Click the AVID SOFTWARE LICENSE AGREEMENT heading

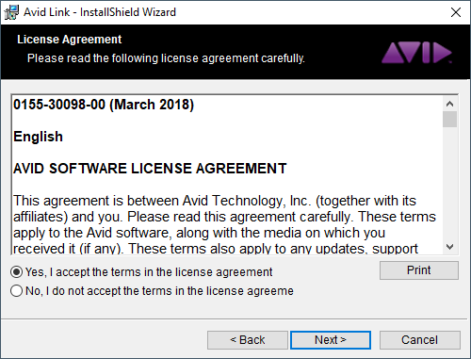tap(150, 169)
